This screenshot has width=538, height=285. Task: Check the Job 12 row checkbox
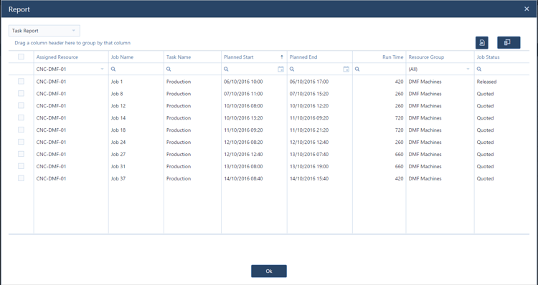pyautogui.click(x=21, y=105)
